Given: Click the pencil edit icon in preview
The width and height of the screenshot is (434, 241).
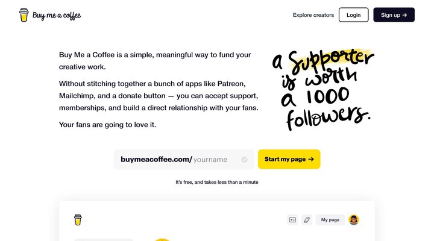Looking at the screenshot, I should [307, 220].
